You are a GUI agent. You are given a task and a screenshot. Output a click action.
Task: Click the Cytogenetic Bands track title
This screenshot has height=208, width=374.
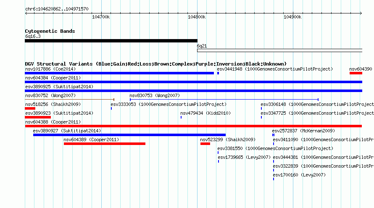(x=50, y=31)
